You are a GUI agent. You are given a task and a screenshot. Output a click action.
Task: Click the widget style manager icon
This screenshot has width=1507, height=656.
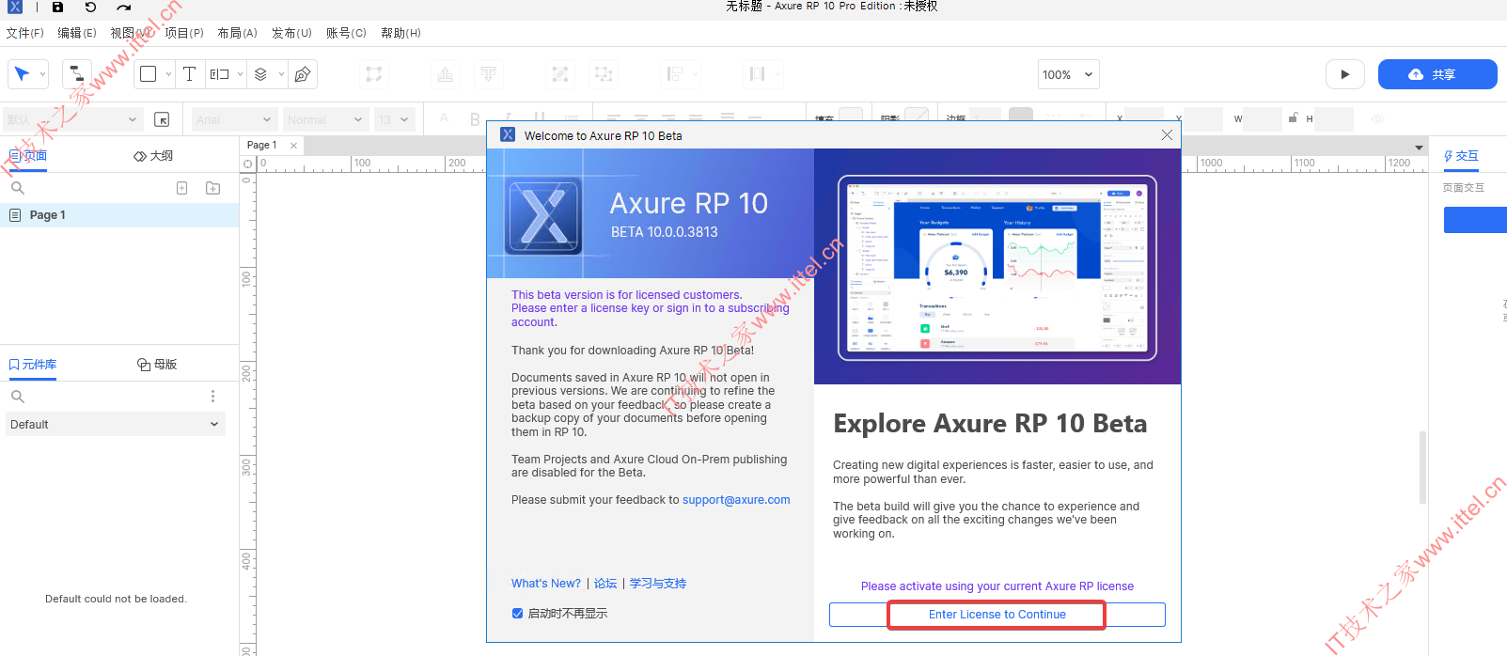pyautogui.click(x=162, y=119)
